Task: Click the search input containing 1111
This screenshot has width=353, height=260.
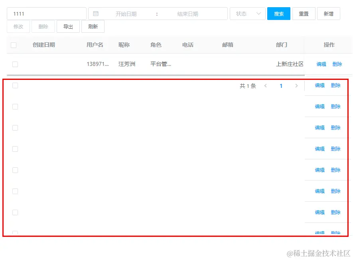Action: [46, 13]
